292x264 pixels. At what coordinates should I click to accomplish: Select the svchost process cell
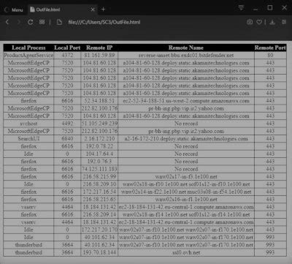[x=28, y=124]
